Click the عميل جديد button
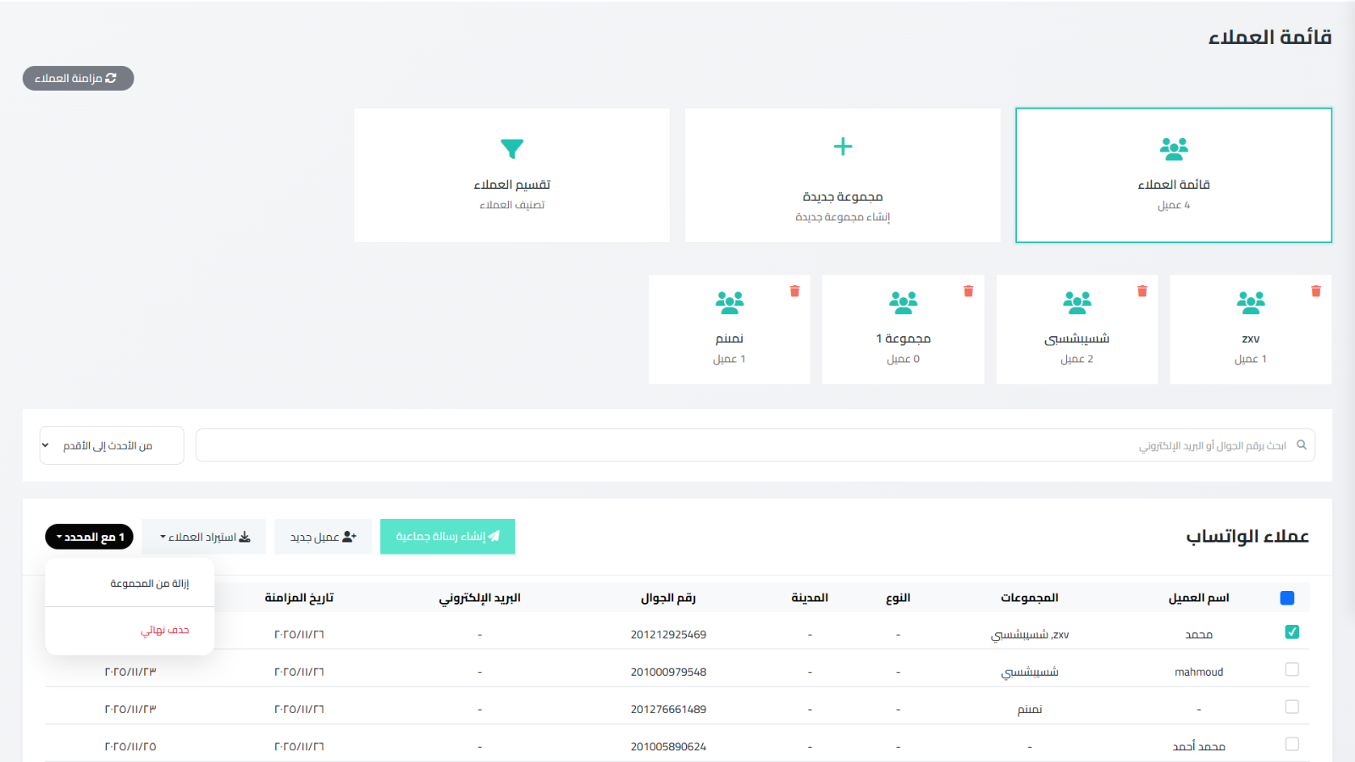 [x=323, y=536]
